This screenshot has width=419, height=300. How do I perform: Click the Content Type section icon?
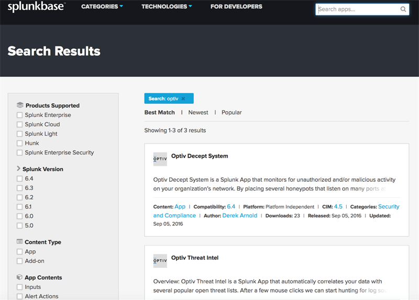click(x=20, y=242)
